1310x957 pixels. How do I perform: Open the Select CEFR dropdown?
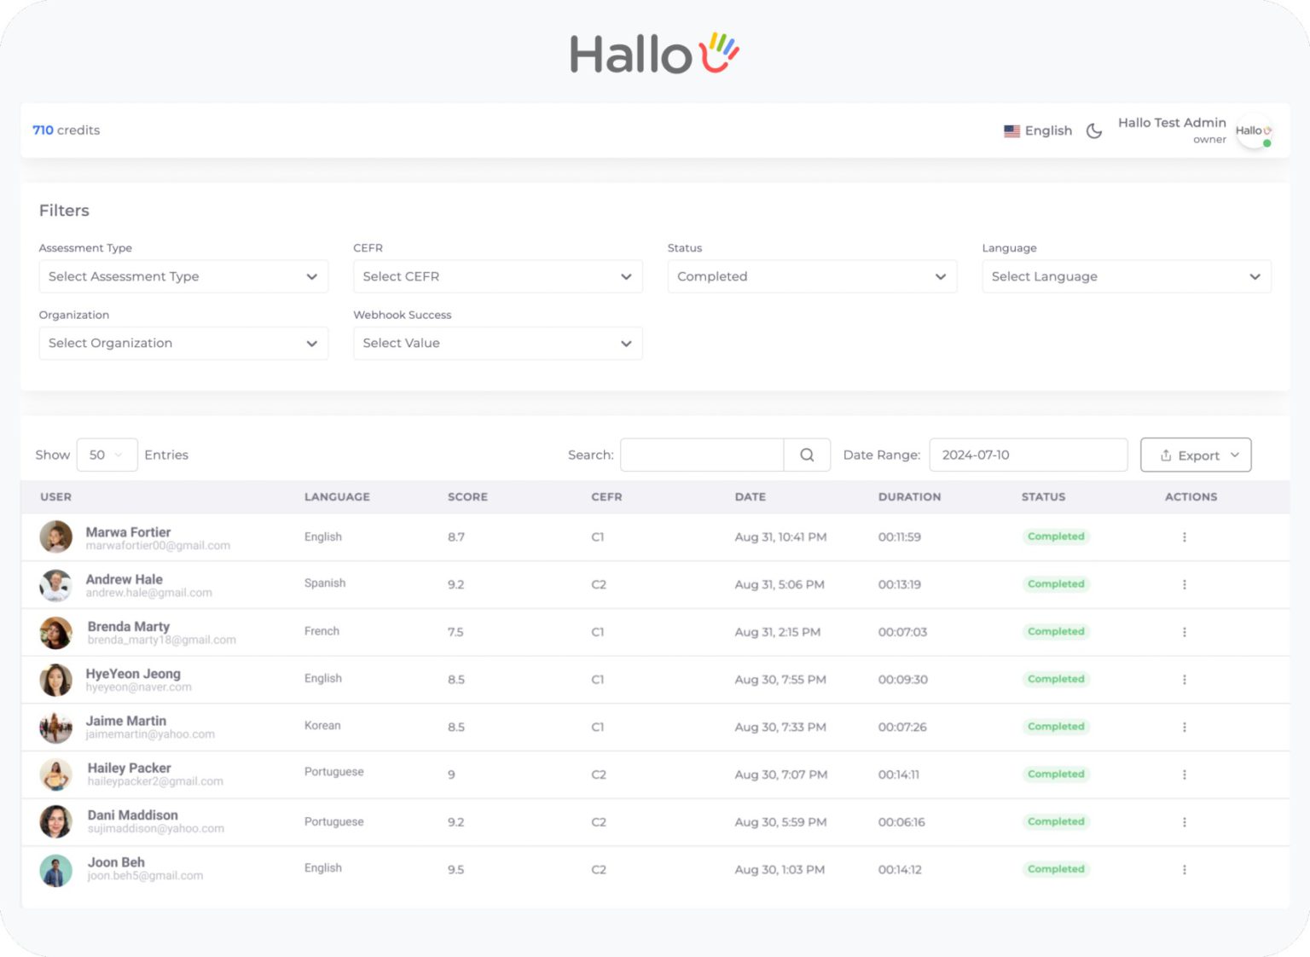click(497, 276)
